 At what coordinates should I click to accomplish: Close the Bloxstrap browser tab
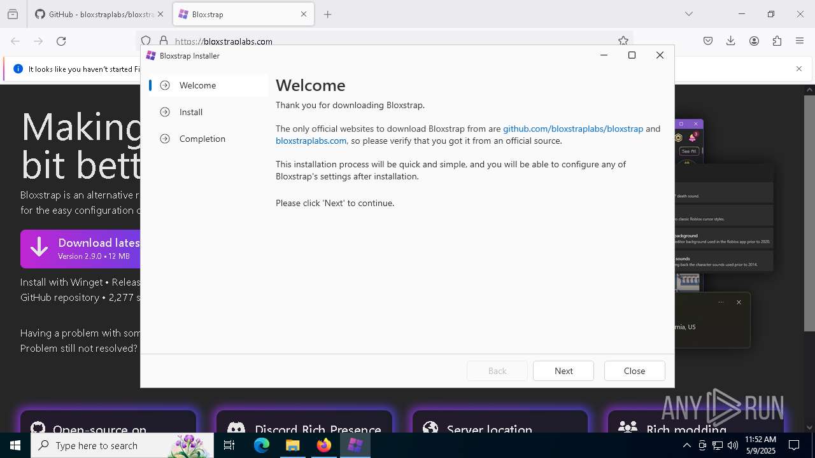tap(304, 14)
